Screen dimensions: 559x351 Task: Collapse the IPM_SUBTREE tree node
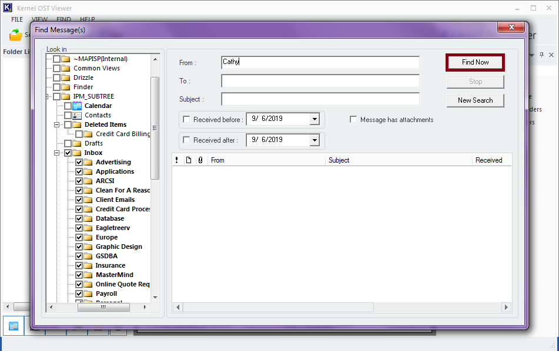point(48,96)
